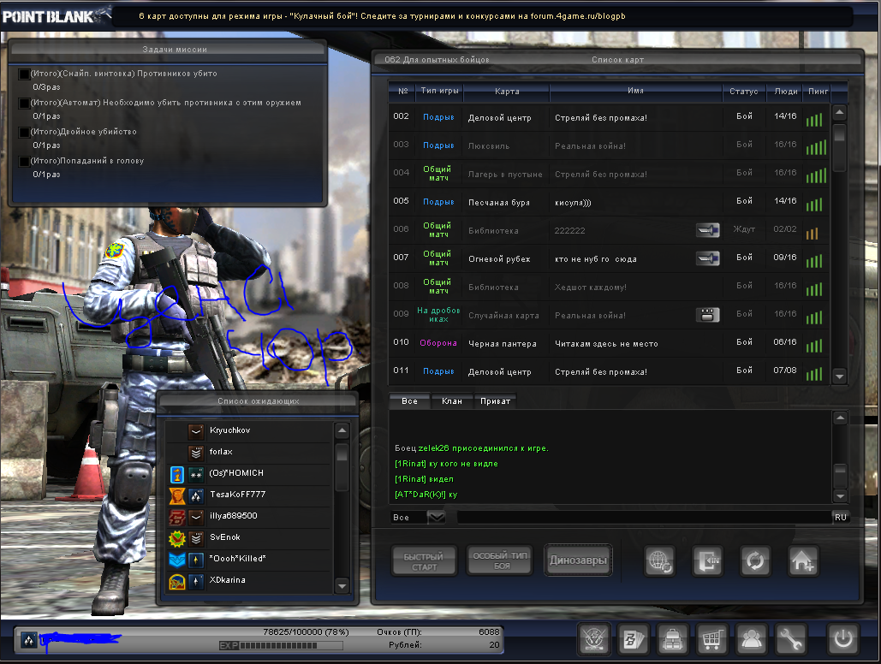Click waiting list scroll down arrow

click(342, 586)
